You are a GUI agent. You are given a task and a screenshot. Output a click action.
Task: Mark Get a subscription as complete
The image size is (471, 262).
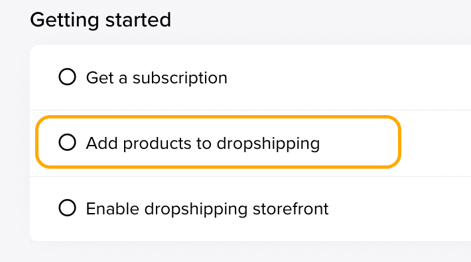pyautogui.click(x=67, y=77)
